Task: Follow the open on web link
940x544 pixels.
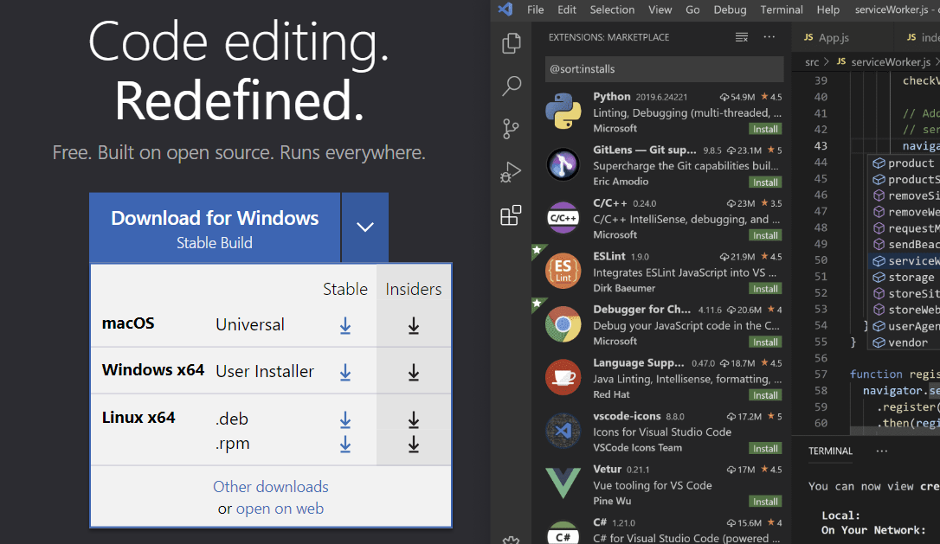Action: (x=280, y=508)
